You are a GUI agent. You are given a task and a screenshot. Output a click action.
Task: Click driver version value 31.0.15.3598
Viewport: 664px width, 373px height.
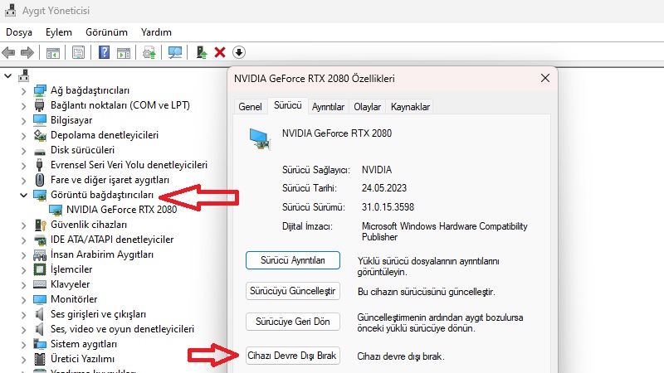point(388,206)
